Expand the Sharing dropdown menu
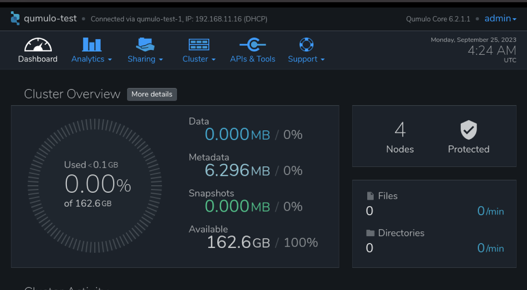Viewport: 527px width, 290px height. 145,59
